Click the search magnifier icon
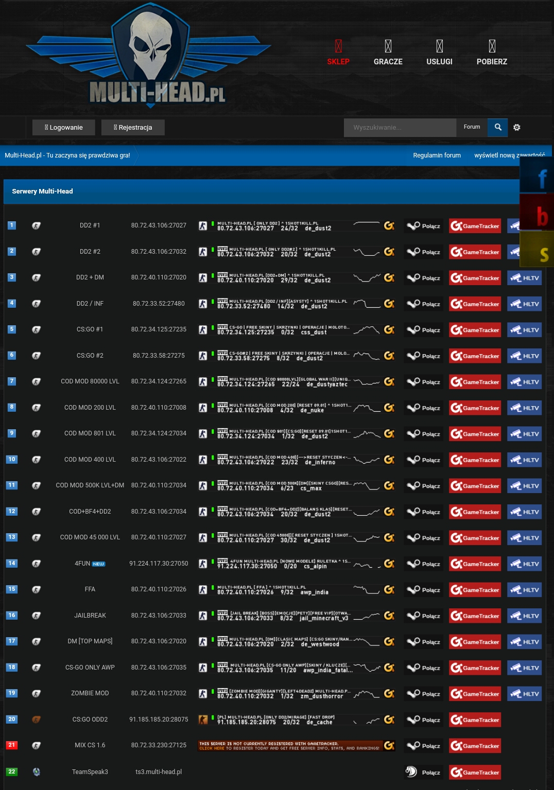The height and width of the screenshot is (790, 554). click(498, 127)
